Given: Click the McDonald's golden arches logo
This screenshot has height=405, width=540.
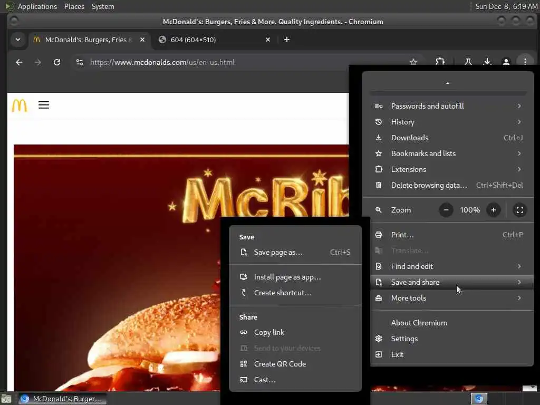Looking at the screenshot, I should pyautogui.click(x=20, y=105).
